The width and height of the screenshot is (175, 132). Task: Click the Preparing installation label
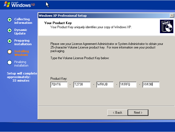pyautogui.click(x=23, y=42)
